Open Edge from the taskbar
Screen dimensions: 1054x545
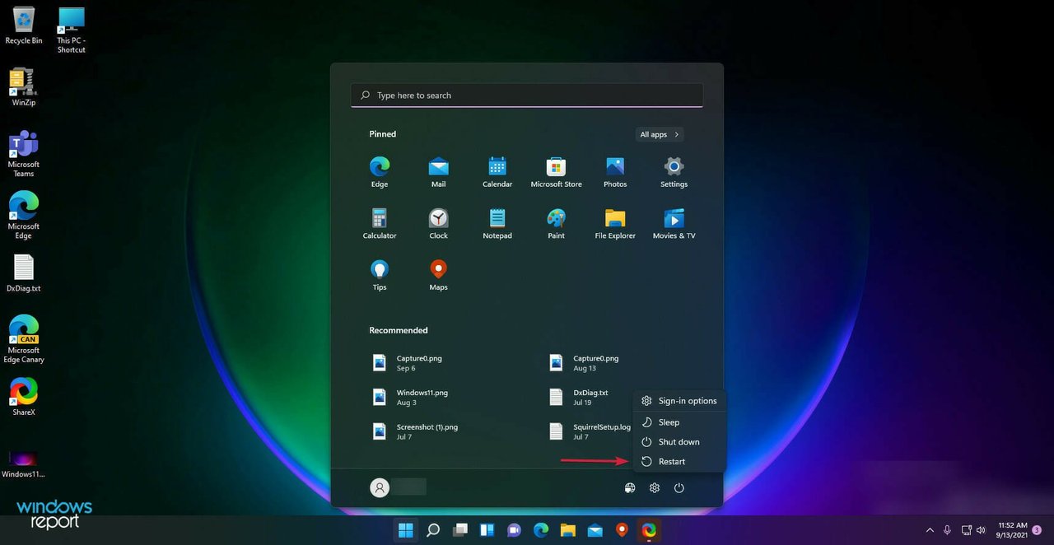pos(541,530)
